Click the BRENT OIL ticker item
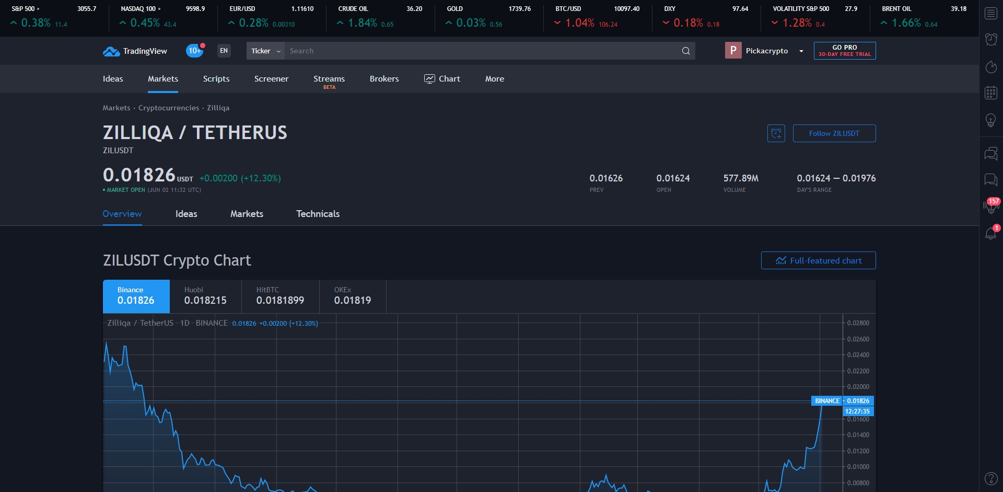 click(924, 17)
